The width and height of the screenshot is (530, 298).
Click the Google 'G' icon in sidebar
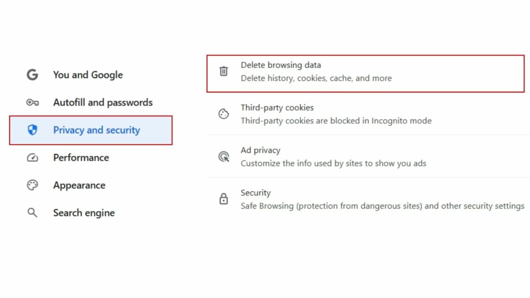(x=33, y=75)
